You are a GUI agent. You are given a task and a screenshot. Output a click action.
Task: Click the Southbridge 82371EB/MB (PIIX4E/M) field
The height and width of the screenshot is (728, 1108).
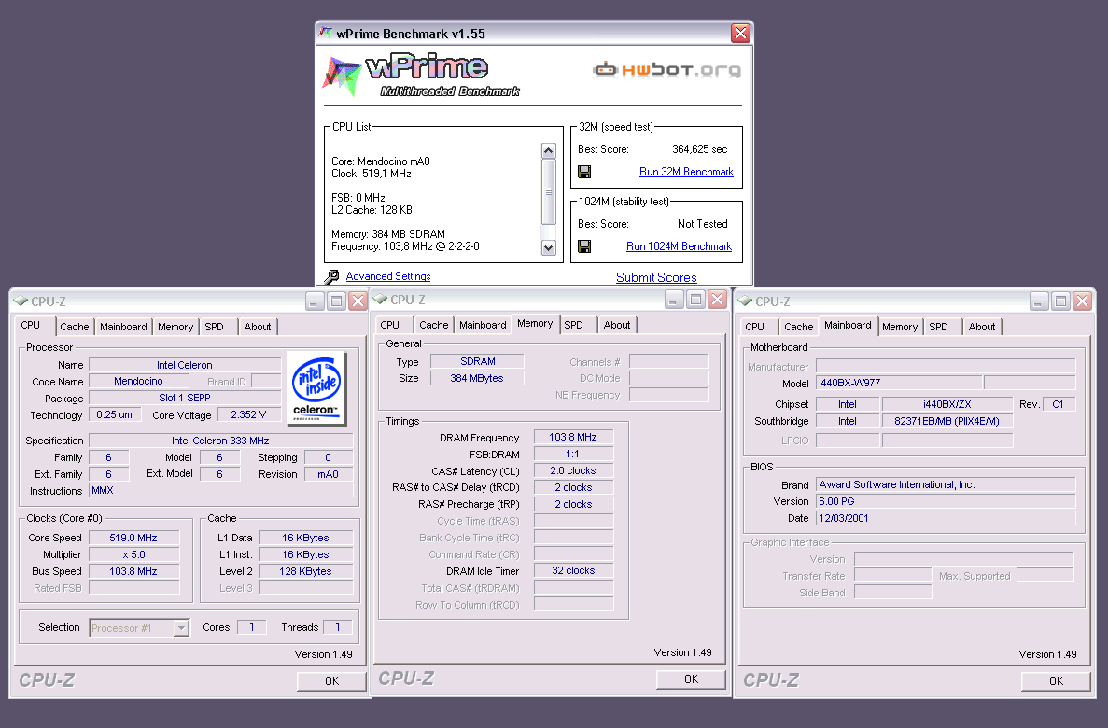[x=947, y=421]
